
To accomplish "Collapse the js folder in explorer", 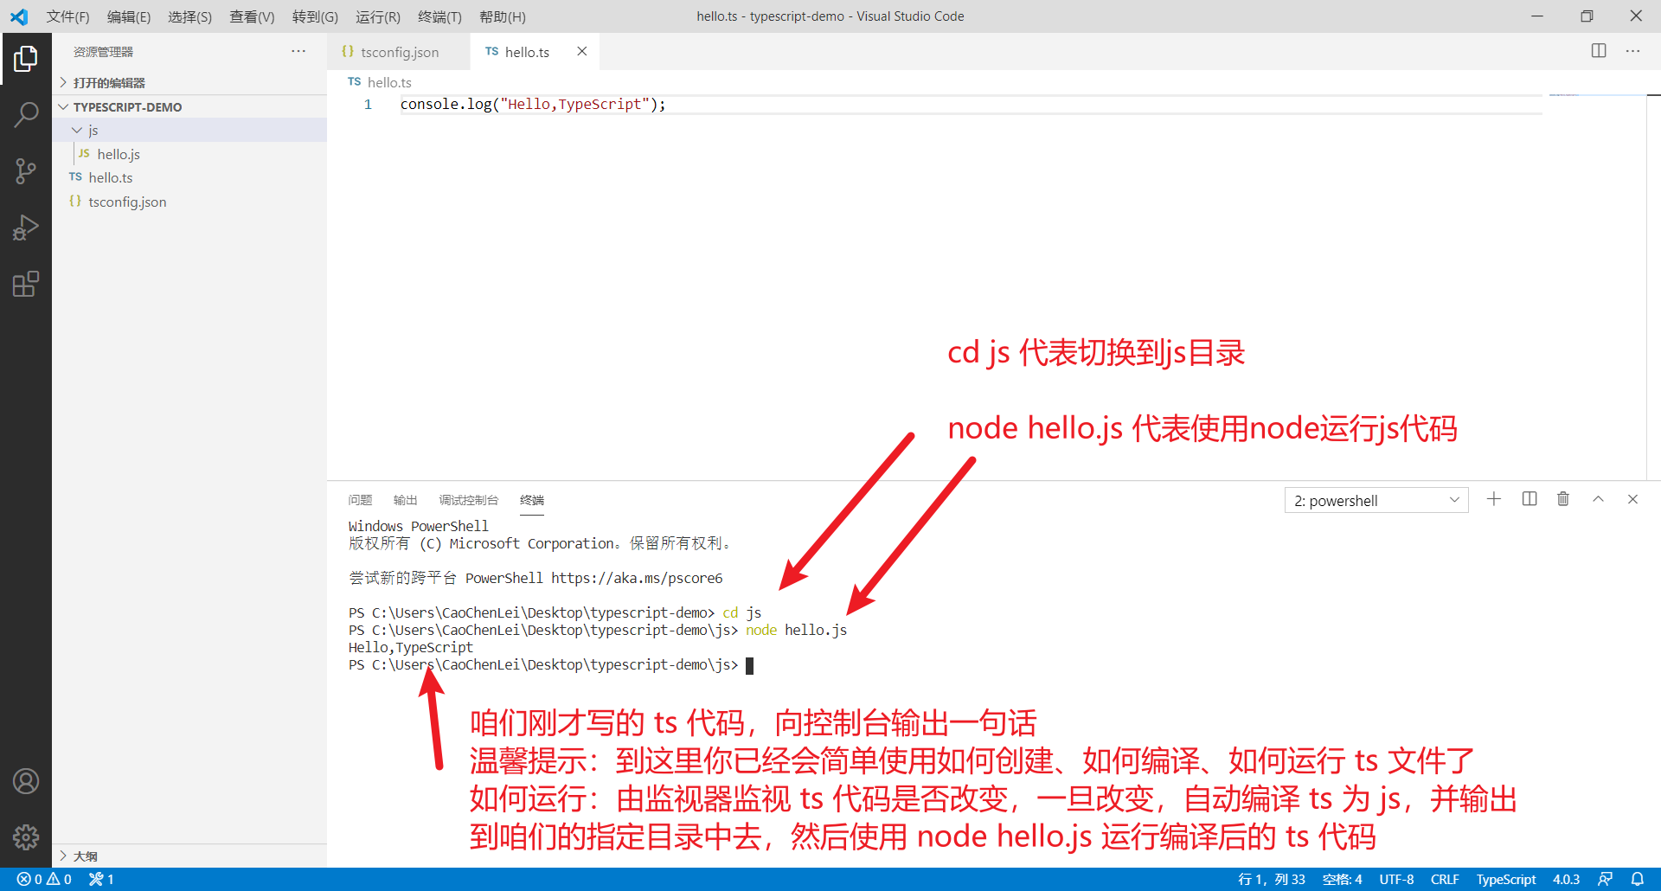I will (189, 130).
